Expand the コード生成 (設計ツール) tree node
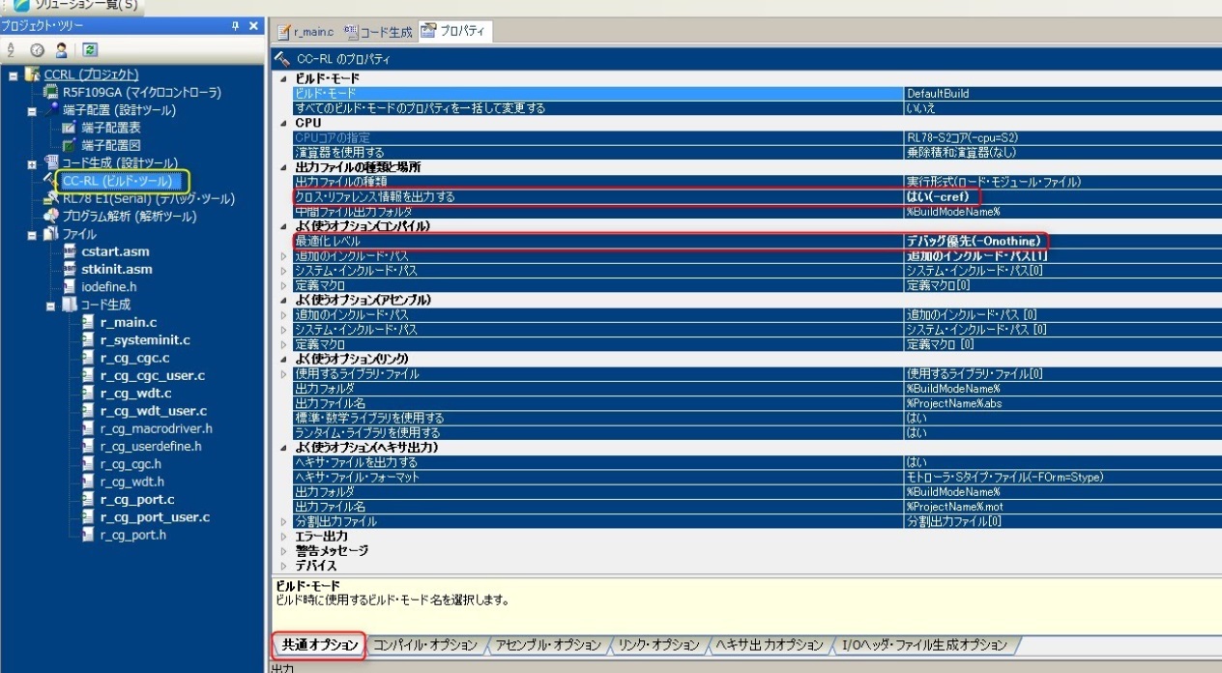The width and height of the screenshot is (1222, 673). (x=32, y=163)
